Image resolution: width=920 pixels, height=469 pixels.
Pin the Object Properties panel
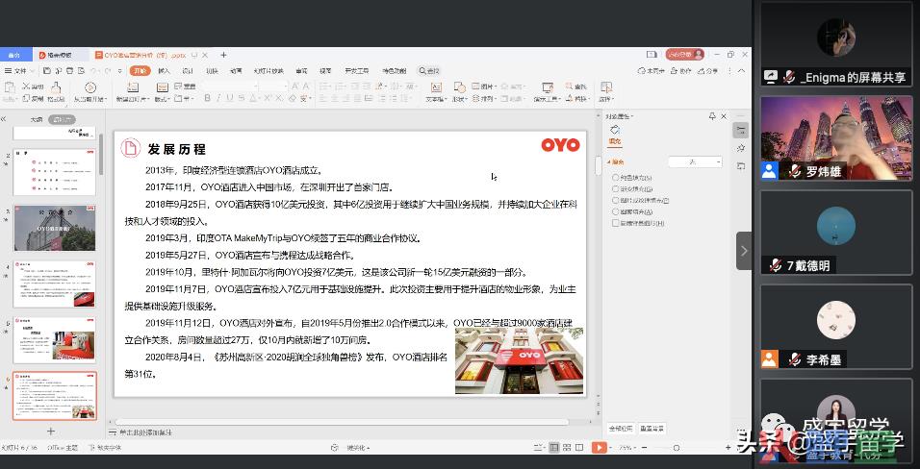pos(712,116)
